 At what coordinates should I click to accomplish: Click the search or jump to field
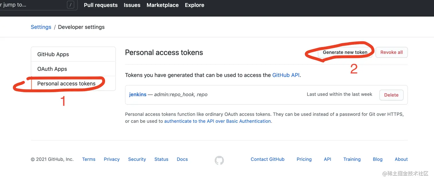click(x=34, y=5)
